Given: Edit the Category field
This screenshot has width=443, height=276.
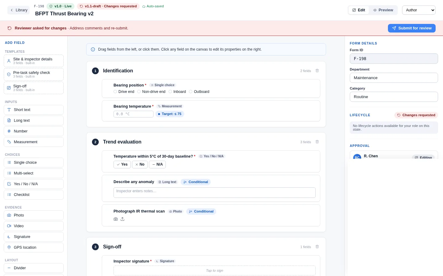Looking at the screenshot, I should pos(394,97).
